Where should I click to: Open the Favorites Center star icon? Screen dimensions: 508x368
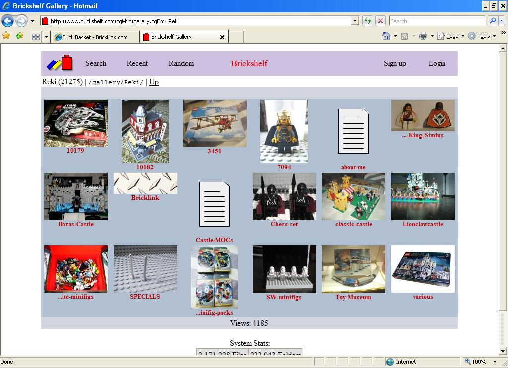(6, 36)
